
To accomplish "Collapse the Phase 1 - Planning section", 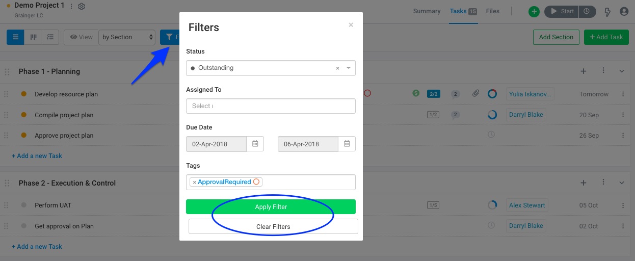I will coord(622,71).
